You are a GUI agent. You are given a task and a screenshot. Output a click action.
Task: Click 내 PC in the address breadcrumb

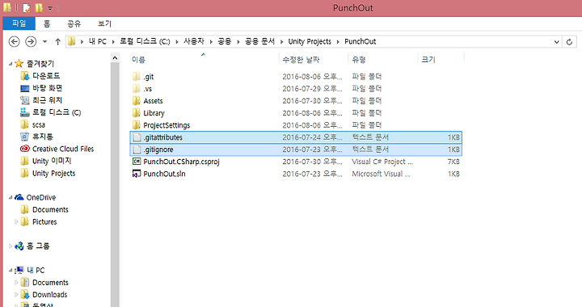pyautogui.click(x=98, y=41)
